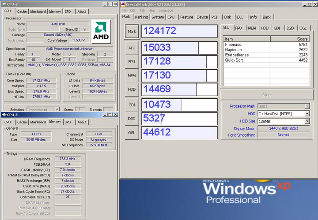Open the DLL tab in CrystalMark
The width and height of the screenshot is (318, 220).
click(x=240, y=17)
